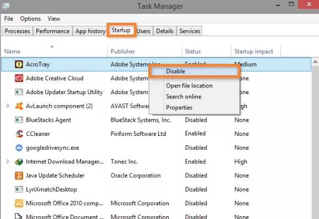Switch to the Processes tab
The image size is (319, 219).
17,31
